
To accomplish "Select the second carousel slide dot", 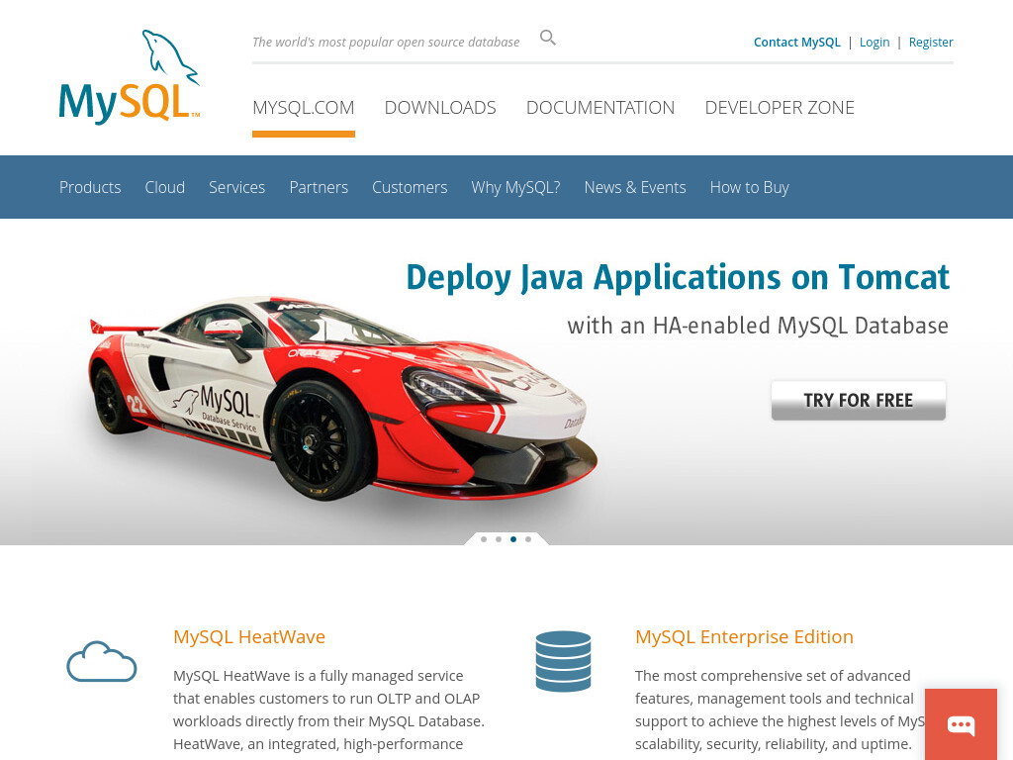I will 499,539.
